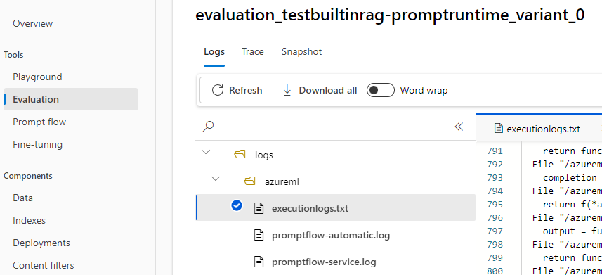The height and width of the screenshot is (275, 602).
Task: Open Playground in the sidebar
Action: 37,77
